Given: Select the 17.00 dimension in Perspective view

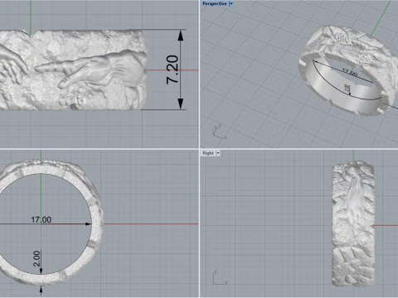Looking at the screenshot, I should (x=350, y=73).
